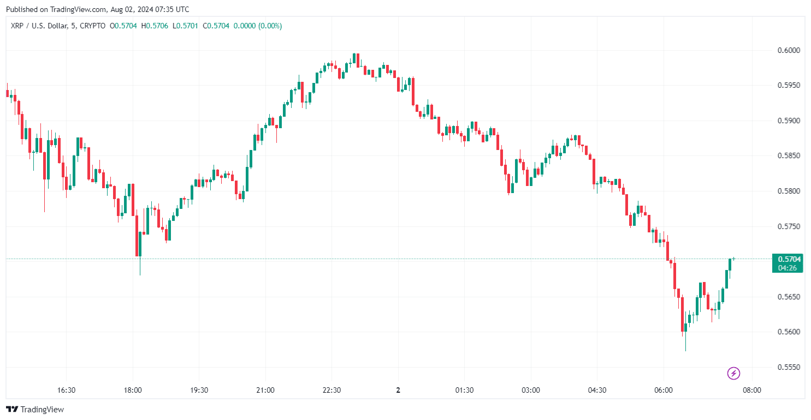811x420 pixels.
Task: Click the 03:00 time axis label
Action: click(531, 390)
